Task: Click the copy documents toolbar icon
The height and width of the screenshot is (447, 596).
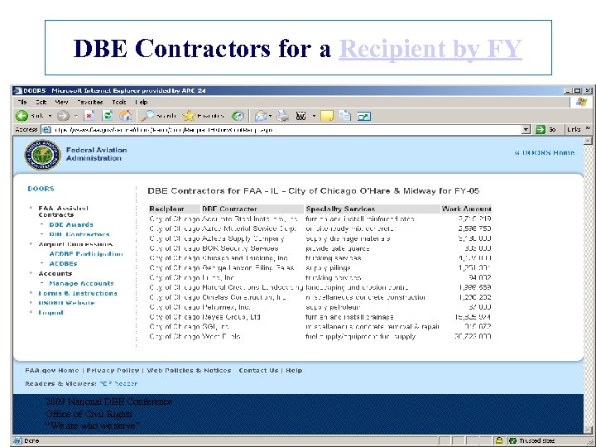Action: tap(344, 116)
